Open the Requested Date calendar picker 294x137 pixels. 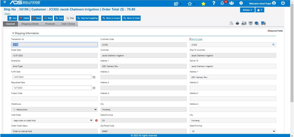(x=94, y=88)
